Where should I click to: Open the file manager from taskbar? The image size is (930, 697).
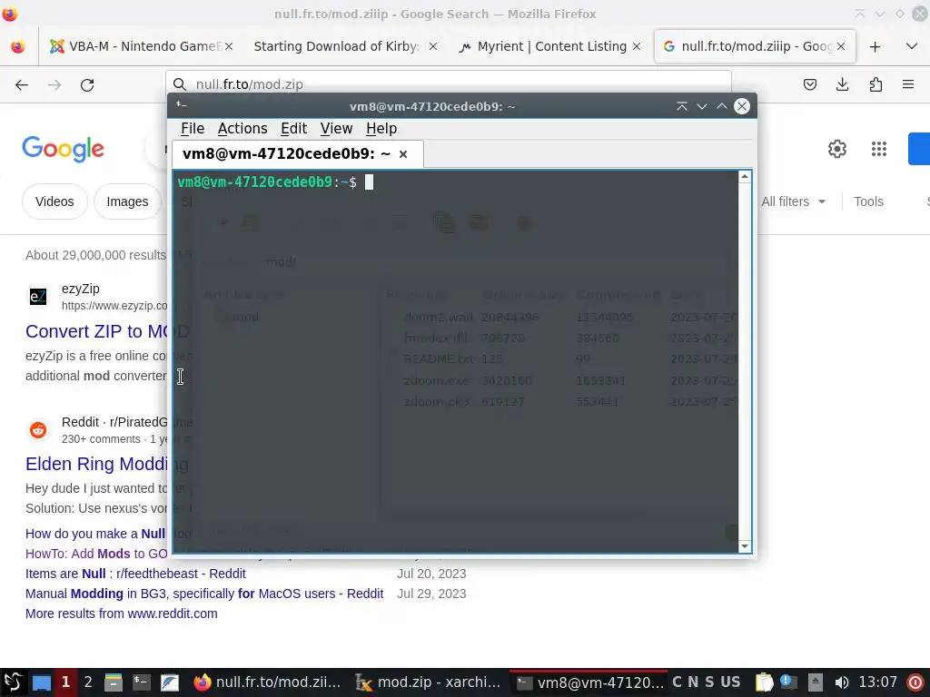(113, 682)
